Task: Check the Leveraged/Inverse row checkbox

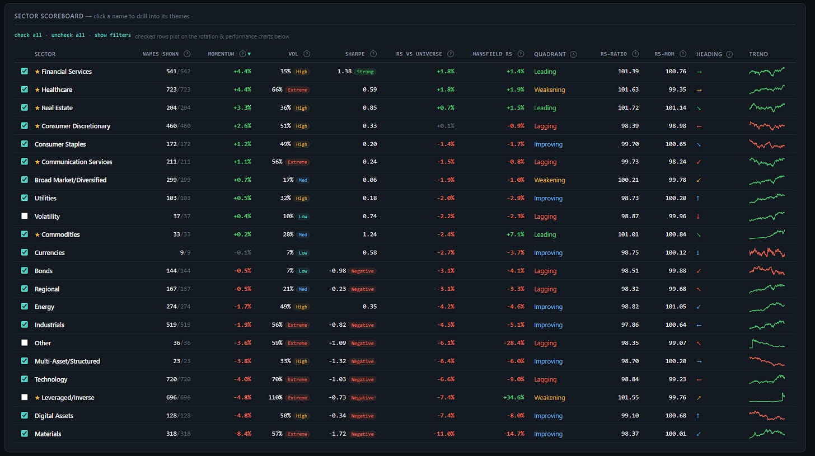Action: (x=25, y=397)
